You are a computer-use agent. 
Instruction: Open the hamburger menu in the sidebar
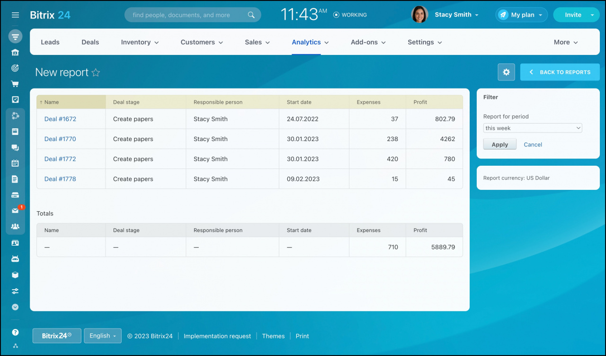pyautogui.click(x=15, y=15)
